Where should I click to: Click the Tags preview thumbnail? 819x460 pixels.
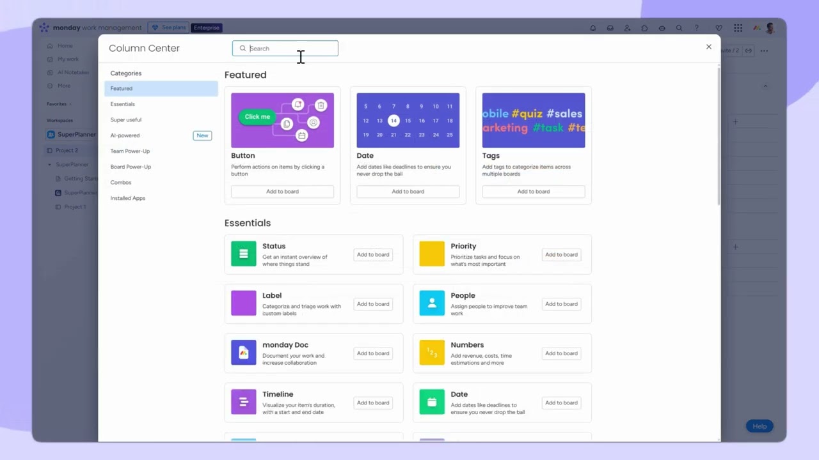pos(534,120)
